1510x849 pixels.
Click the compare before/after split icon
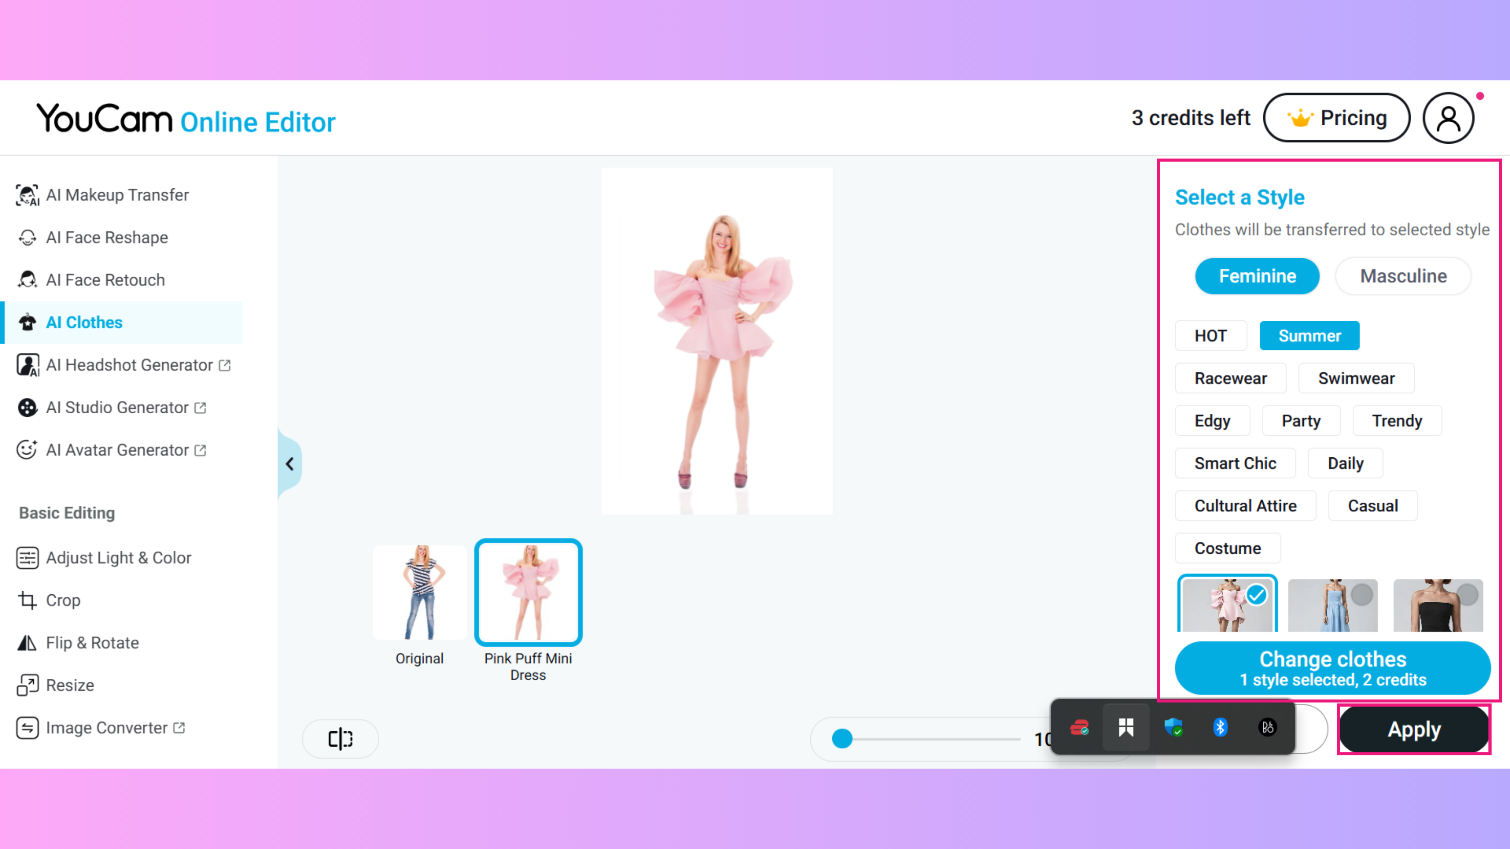(x=340, y=738)
